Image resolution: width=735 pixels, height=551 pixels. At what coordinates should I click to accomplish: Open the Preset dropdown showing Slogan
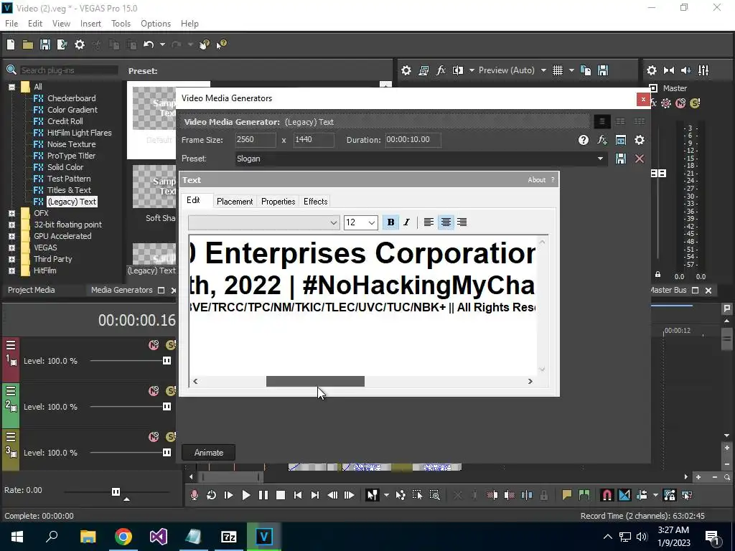(600, 159)
